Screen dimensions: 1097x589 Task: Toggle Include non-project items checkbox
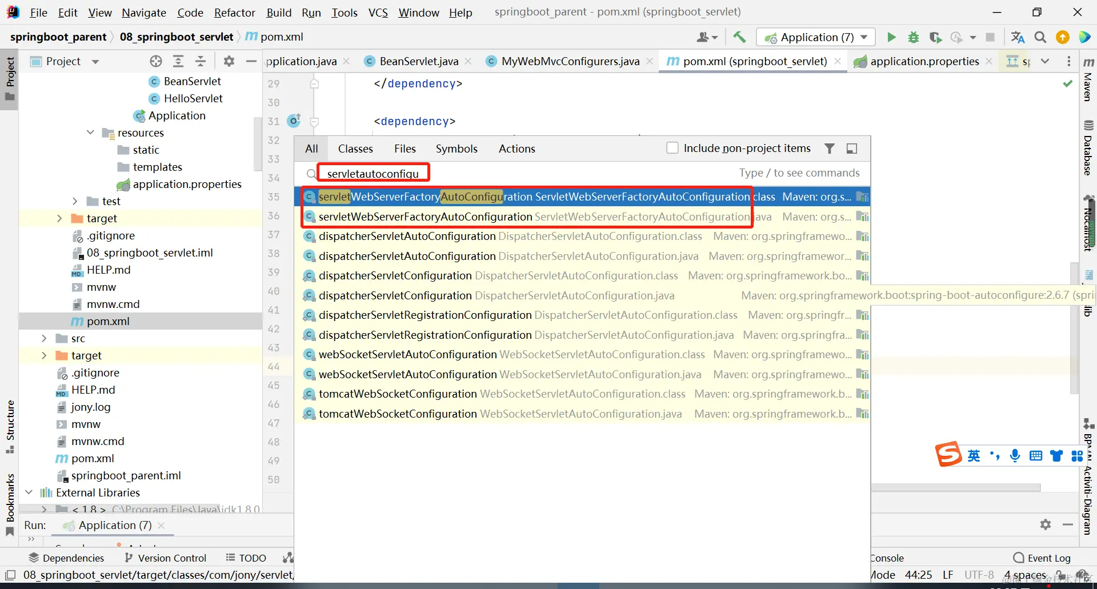pos(672,148)
